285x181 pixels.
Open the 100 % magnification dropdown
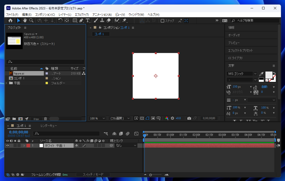97,118
